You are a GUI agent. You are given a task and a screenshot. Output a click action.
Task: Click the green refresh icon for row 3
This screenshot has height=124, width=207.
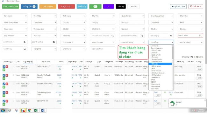pos(4,87)
